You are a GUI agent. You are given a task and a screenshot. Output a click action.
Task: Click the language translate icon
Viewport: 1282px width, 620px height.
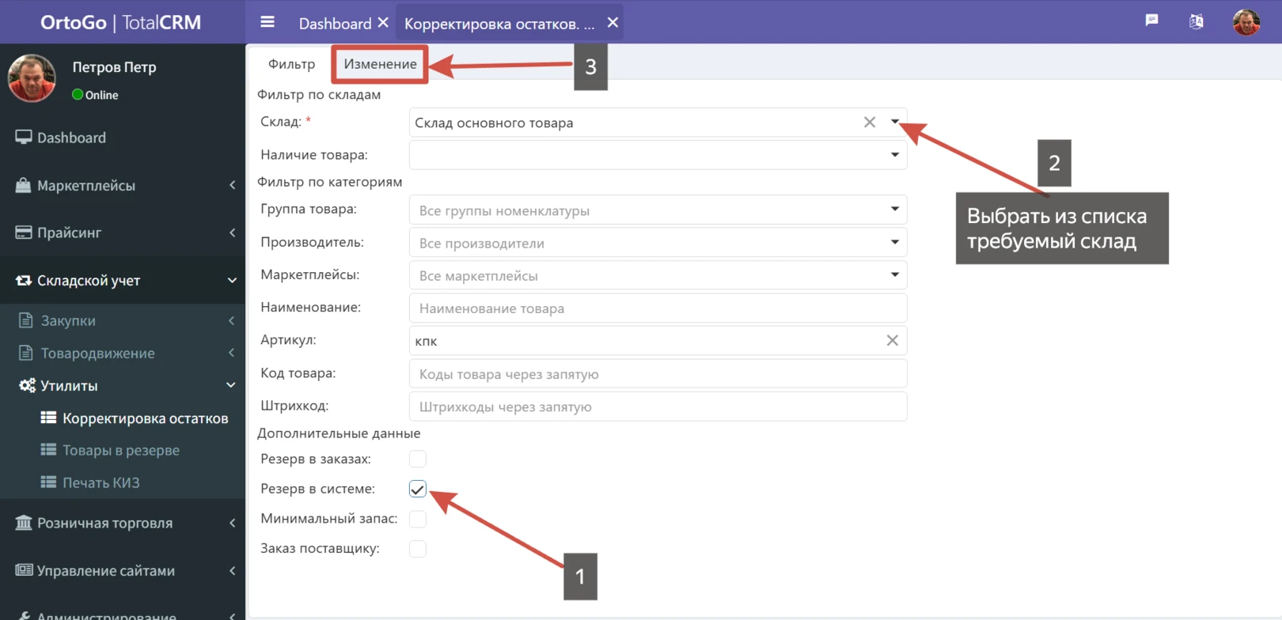(x=1196, y=21)
